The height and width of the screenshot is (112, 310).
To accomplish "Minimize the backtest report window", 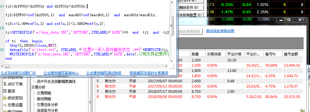I will 281,19.
